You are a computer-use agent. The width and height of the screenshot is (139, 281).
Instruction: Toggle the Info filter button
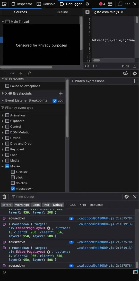46,205
